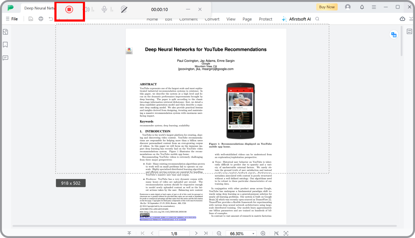The width and height of the screenshot is (415, 238).
Task: Go to the previous page
Action: pyautogui.click(x=152, y=233)
